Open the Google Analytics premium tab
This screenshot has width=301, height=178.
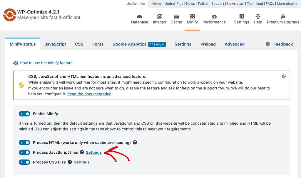pos(139,44)
